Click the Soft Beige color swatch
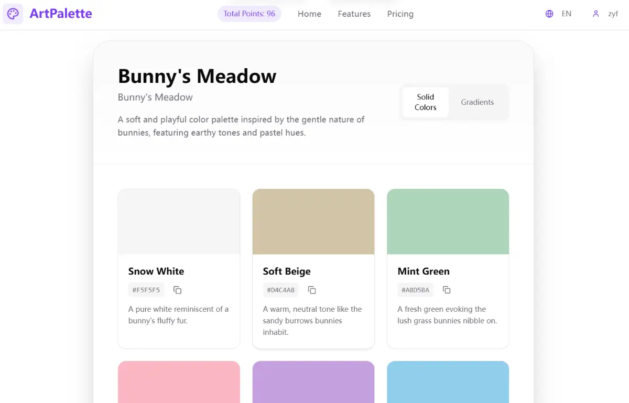Viewport: 629px width, 403px height. tap(313, 222)
